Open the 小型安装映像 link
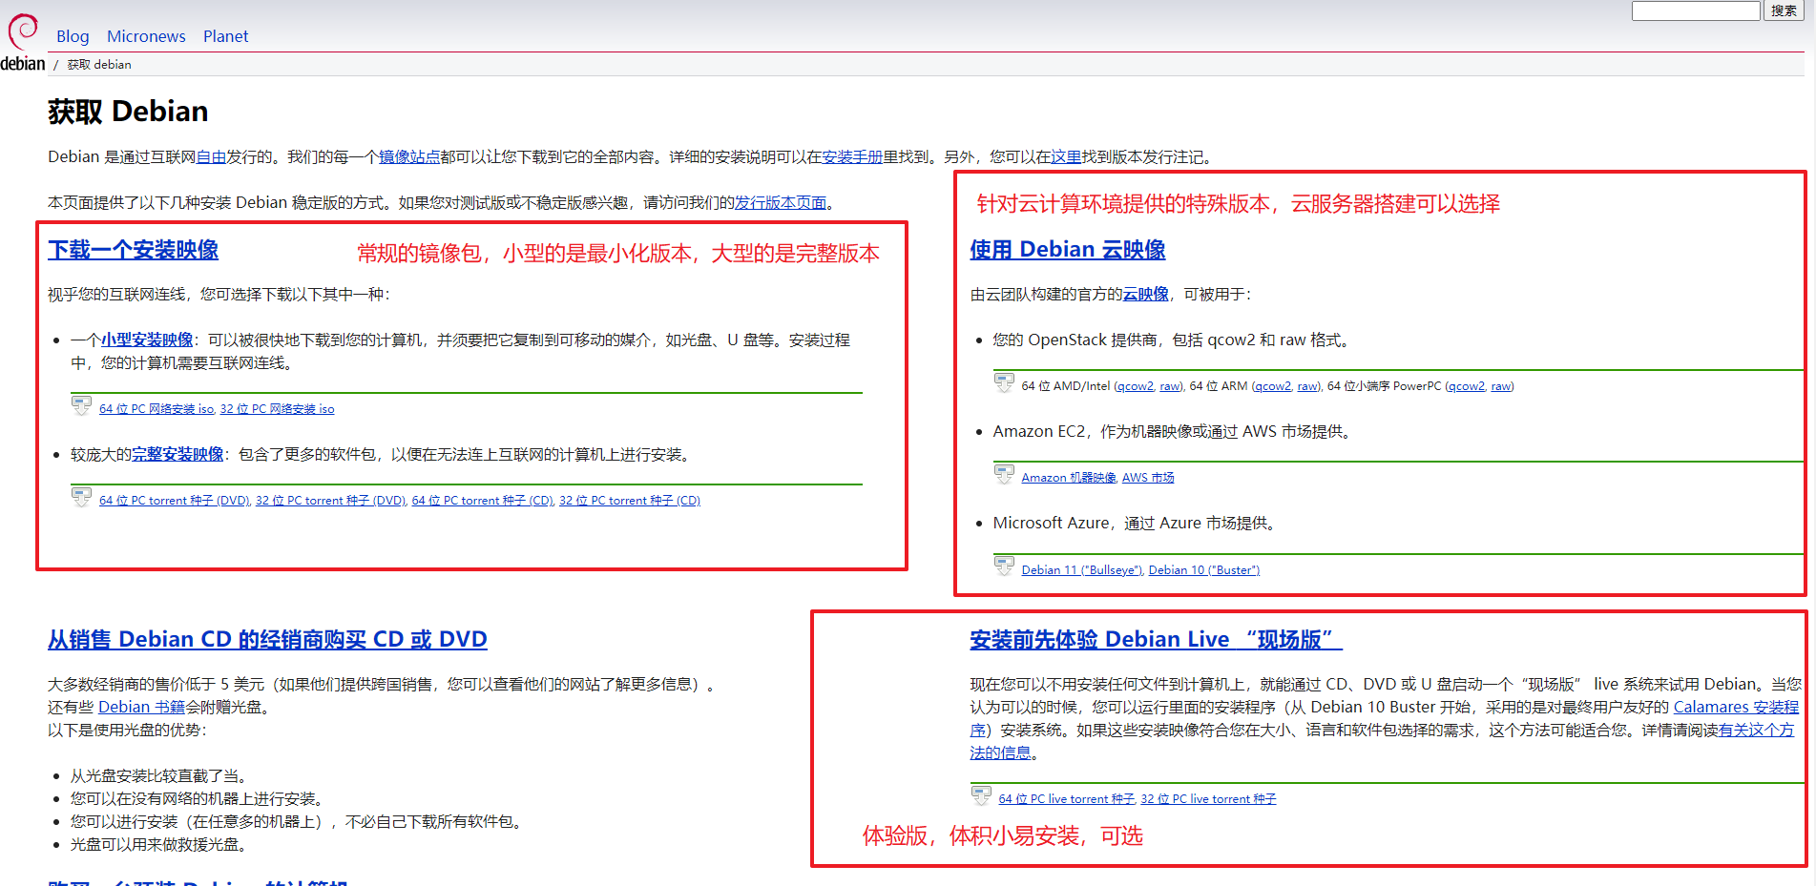 coord(147,340)
